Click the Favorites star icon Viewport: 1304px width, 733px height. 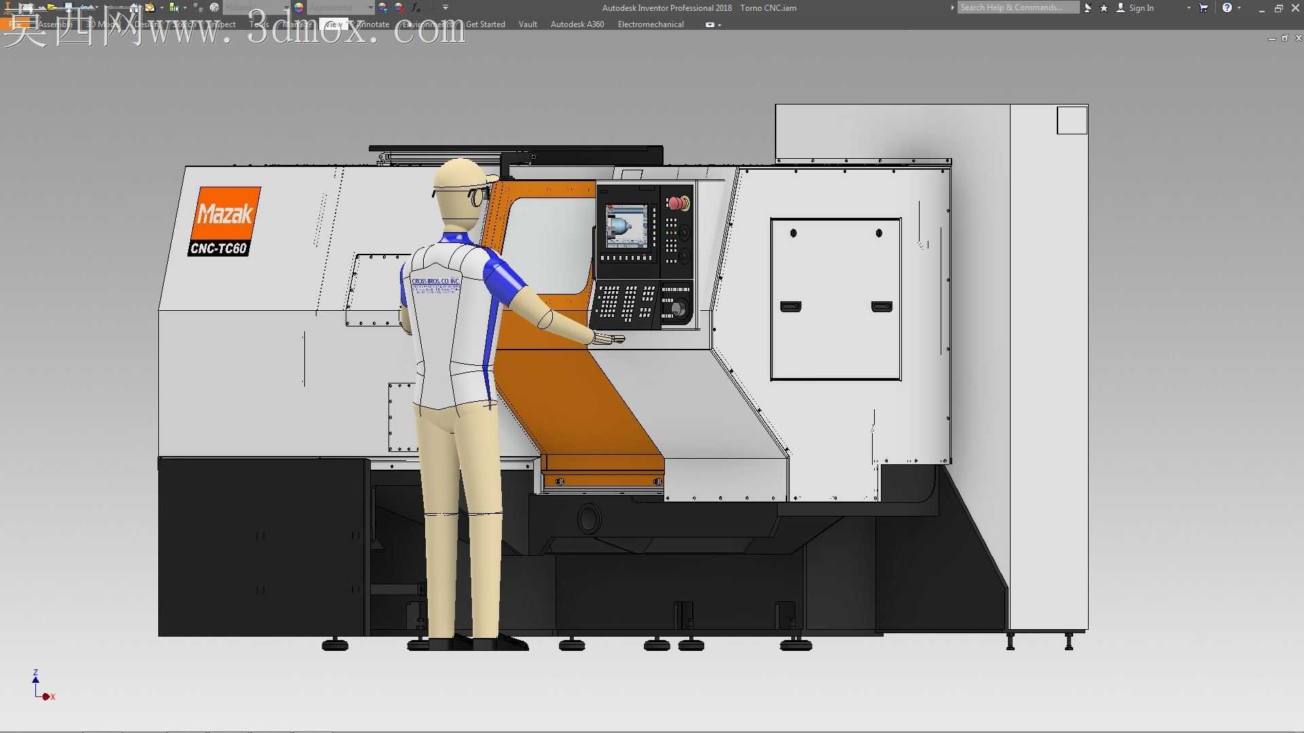(1104, 7)
